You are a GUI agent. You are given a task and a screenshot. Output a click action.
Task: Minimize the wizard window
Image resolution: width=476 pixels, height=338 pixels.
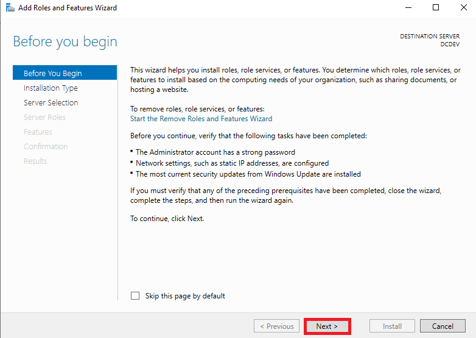[x=408, y=7]
